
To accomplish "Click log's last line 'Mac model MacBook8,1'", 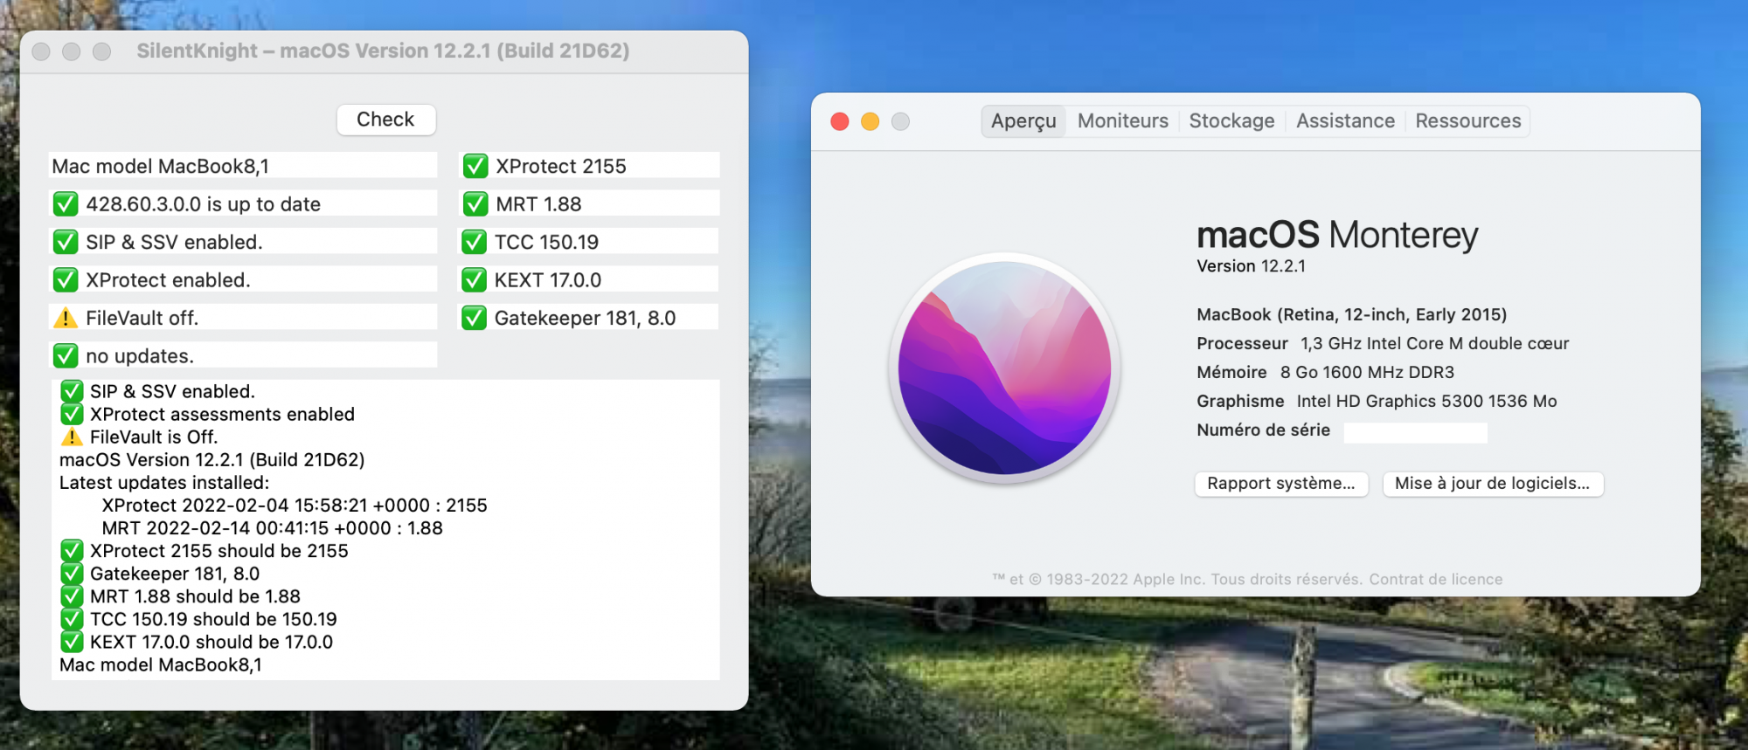I will pos(161,664).
